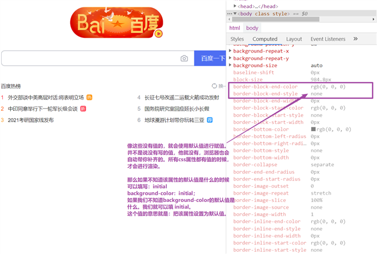The image size is (377, 254).
Task: Click the Baidu logo
Action: 117,22
